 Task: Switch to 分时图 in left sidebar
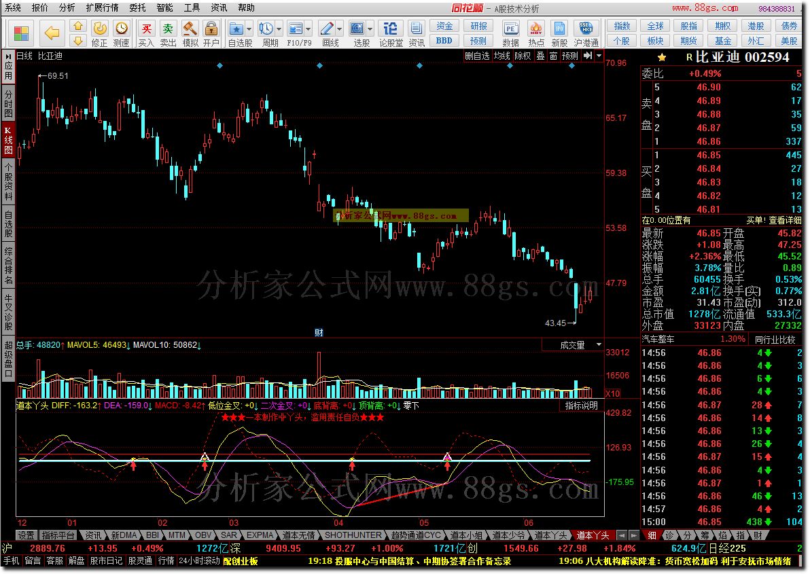coord(8,103)
